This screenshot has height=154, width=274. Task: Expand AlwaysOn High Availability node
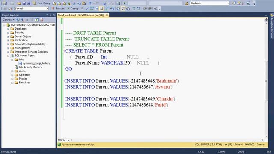tap(8, 44)
